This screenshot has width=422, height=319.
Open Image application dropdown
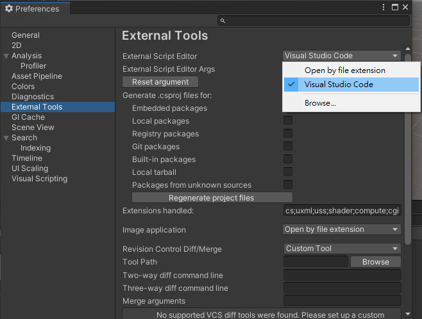tap(342, 229)
